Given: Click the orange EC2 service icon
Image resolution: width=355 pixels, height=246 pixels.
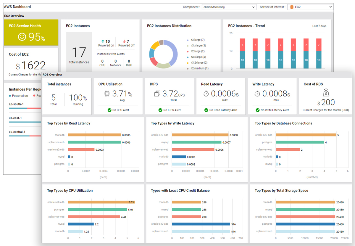Looking at the screenshot, I should [x=291, y=7].
